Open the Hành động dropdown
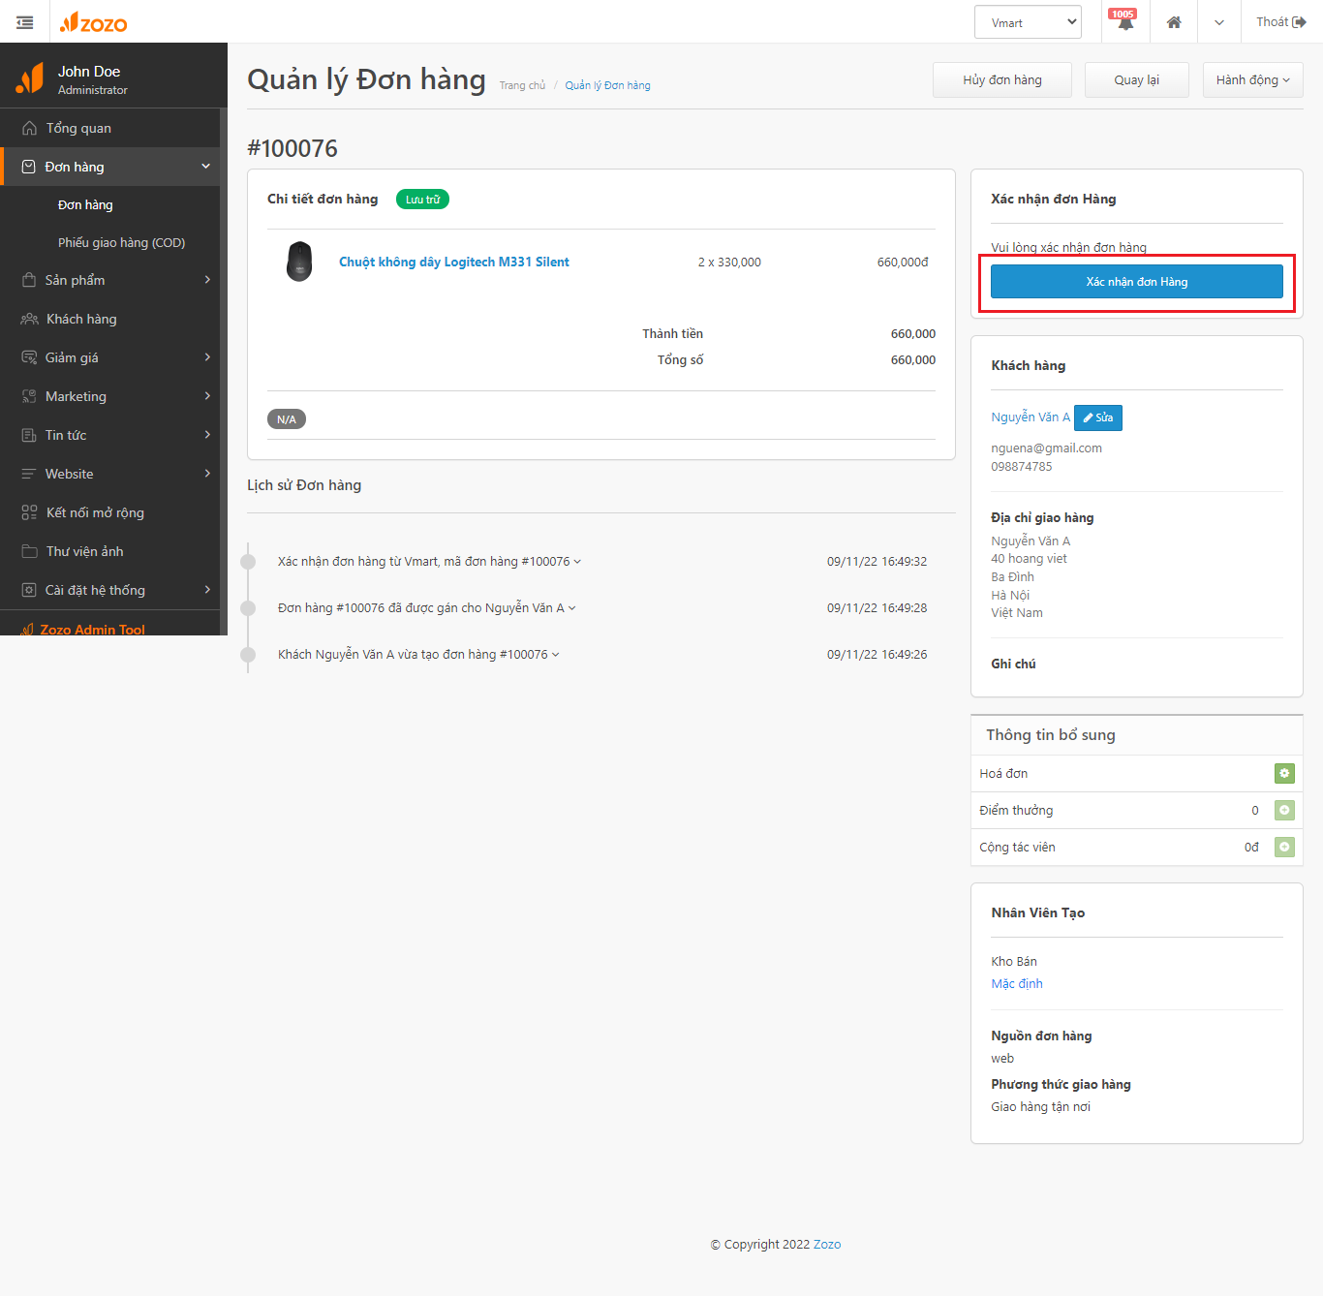 1253,80
